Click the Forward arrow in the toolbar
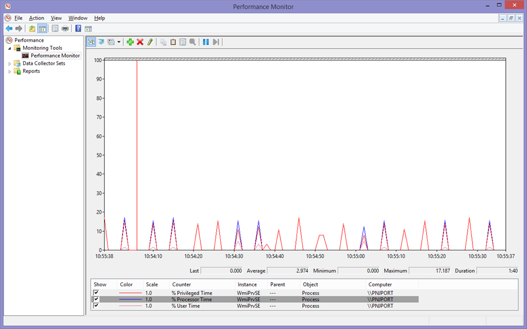The width and height of the screenshot is (527, 329). pos(19,29)
